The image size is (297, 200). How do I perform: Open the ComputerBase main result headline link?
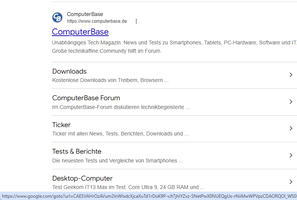80,32
